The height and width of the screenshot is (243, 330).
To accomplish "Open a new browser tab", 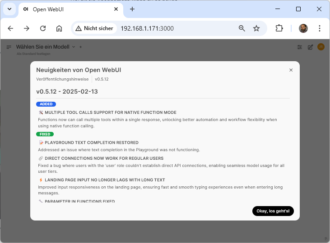I will 132,9.
